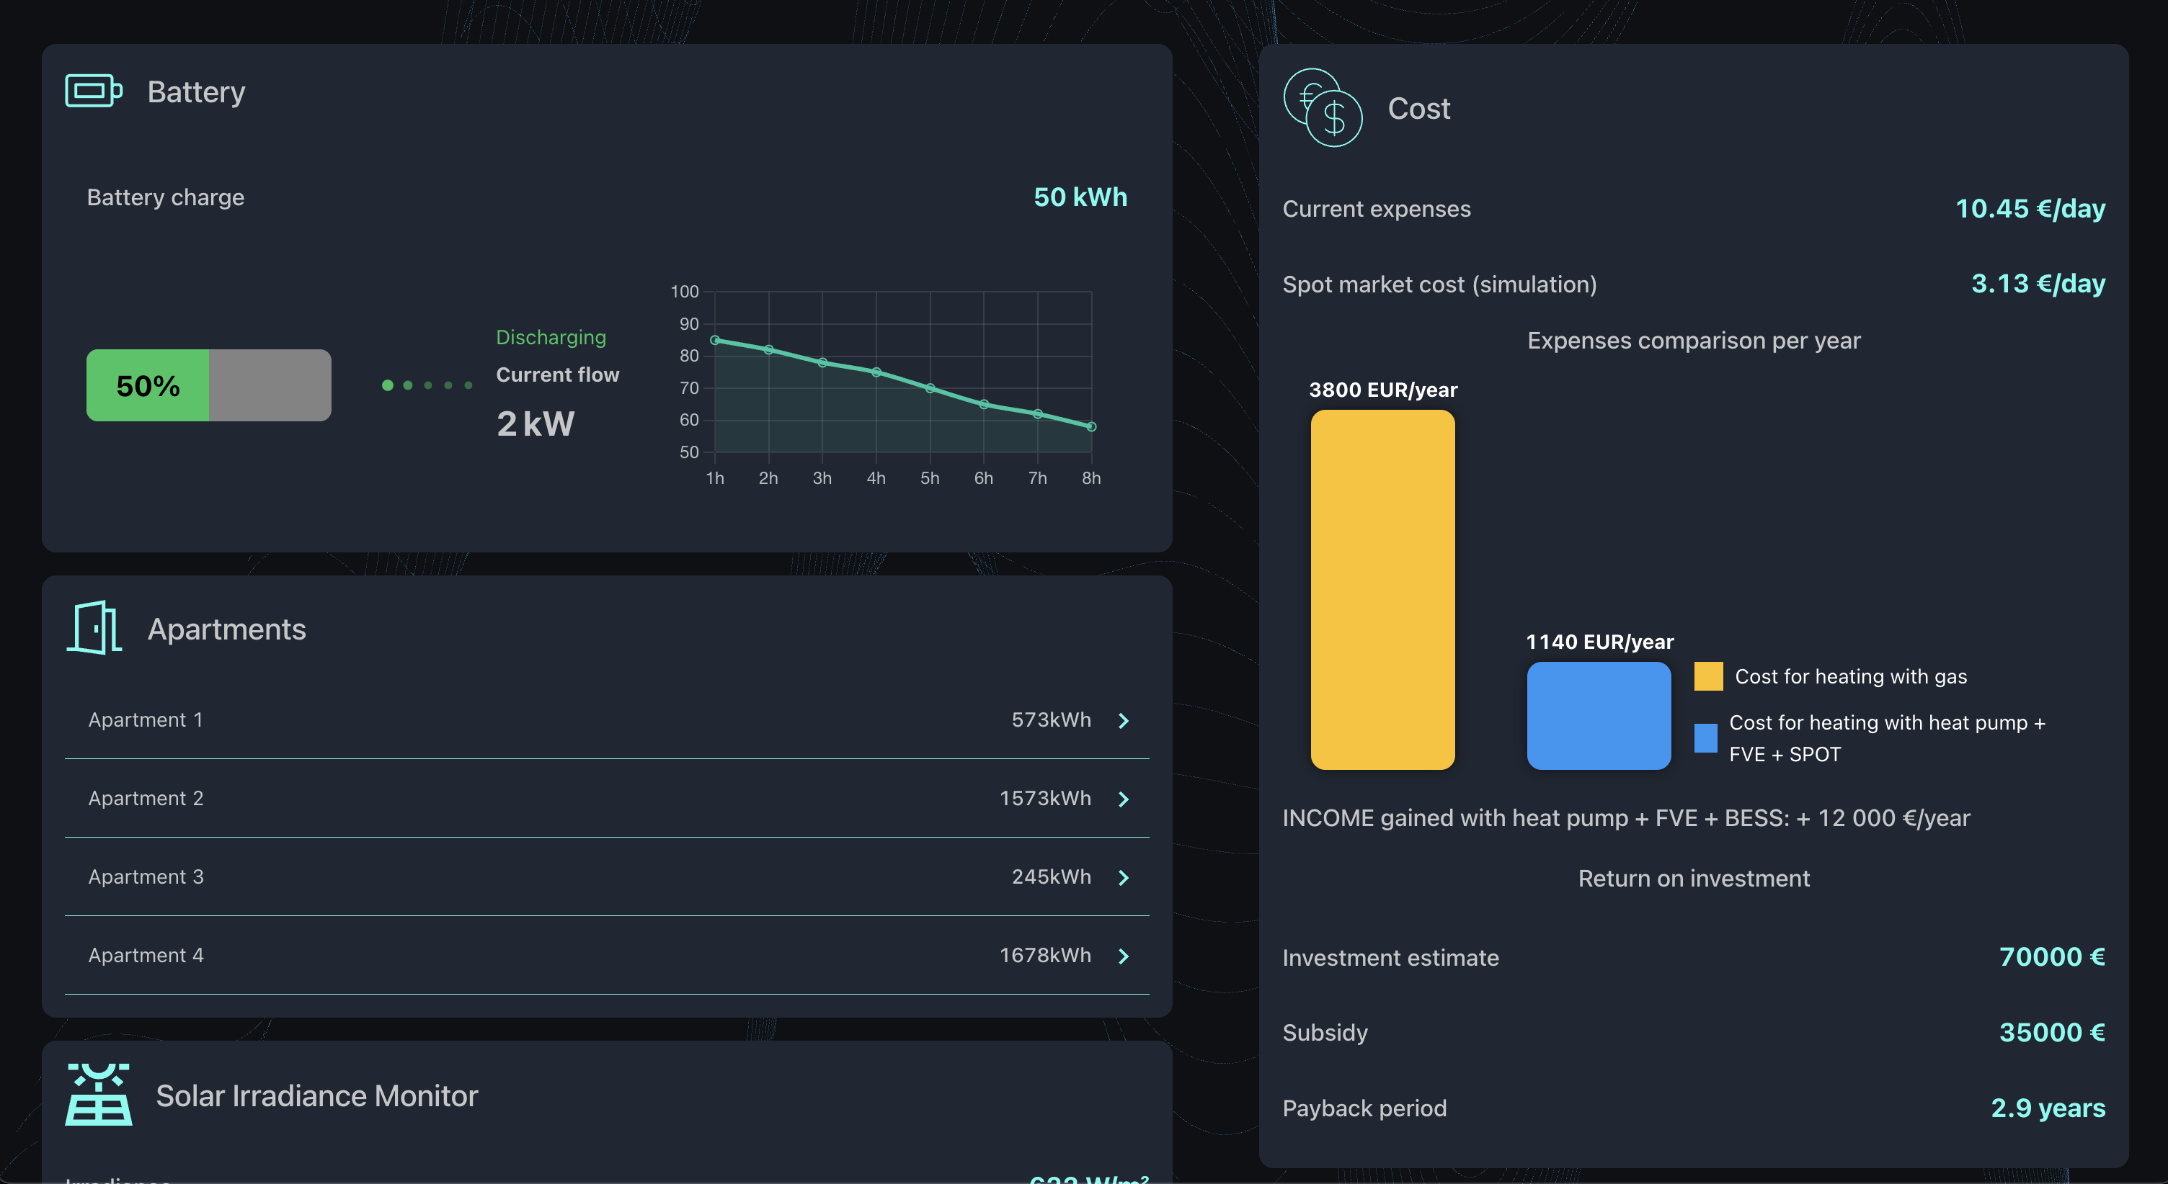Click the 1h data point on chart
The width and height of the screenshot is (2168, 1184).
pos(714,340)
